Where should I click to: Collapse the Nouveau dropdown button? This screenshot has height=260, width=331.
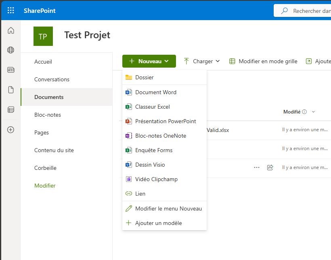(149, 61)
